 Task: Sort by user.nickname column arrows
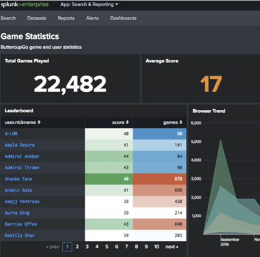point(39,122)
